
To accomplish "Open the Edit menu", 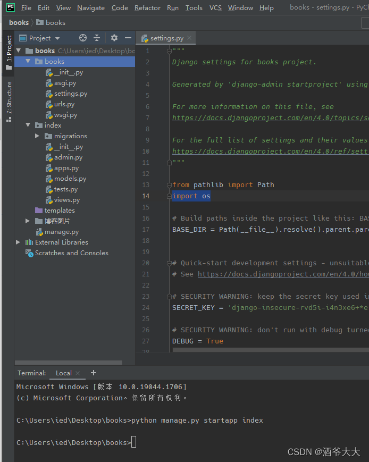I will (43, 8).
